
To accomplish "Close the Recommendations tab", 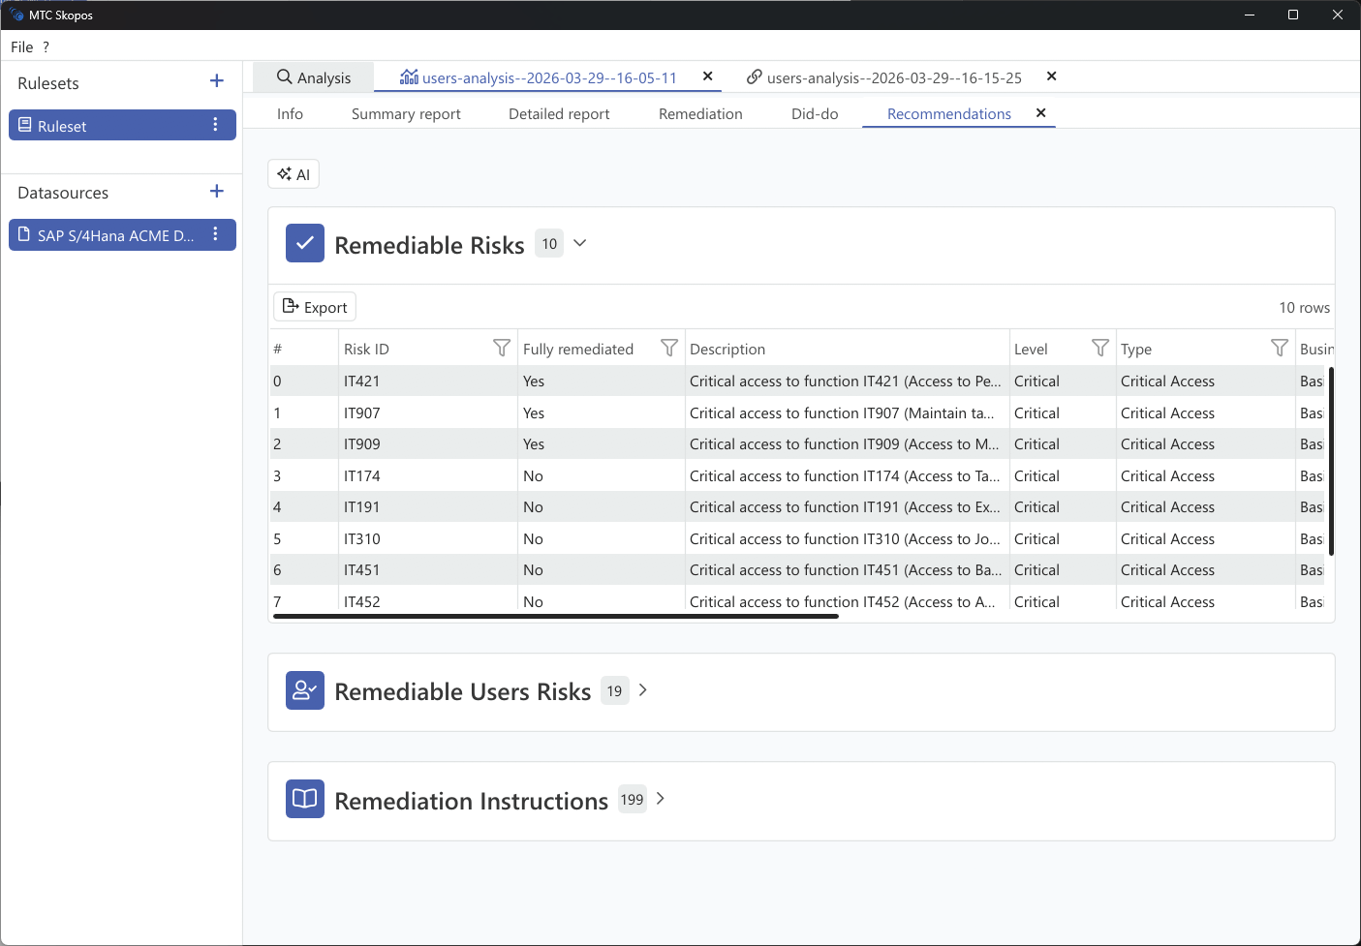I will (x=1040, y=113).
